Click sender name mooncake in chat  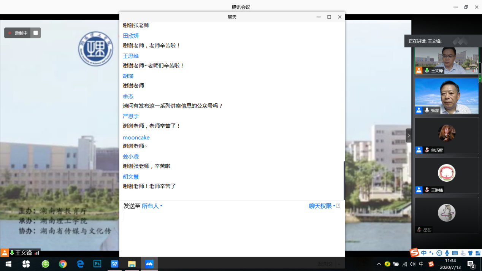pos(136,138)
